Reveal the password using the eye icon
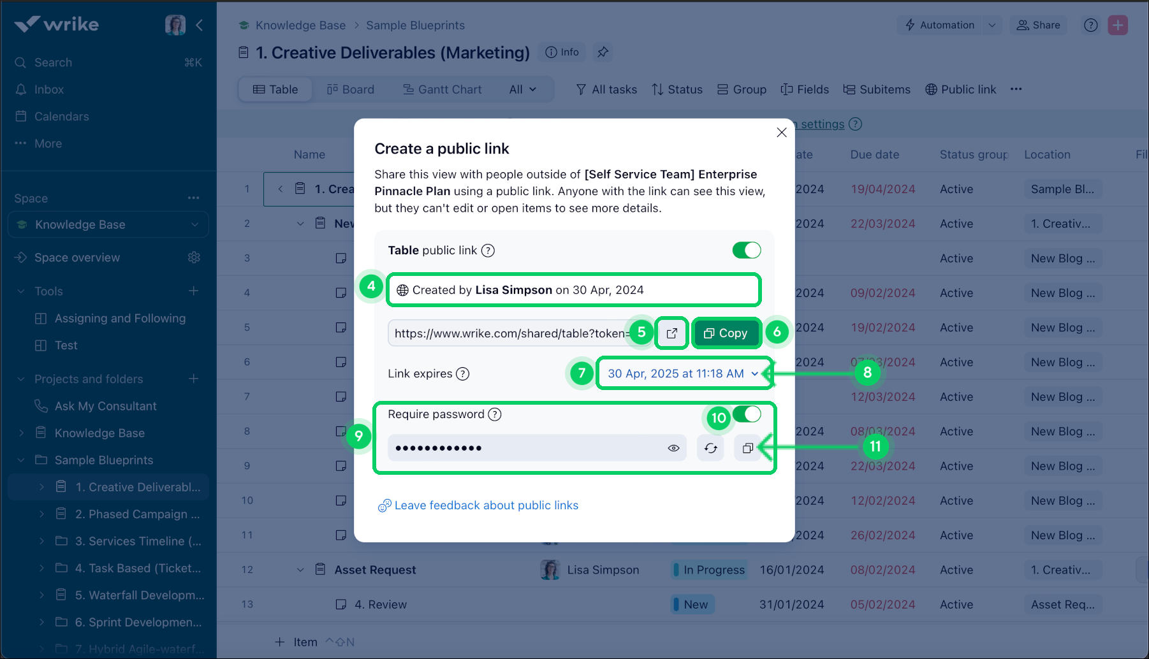The height and width of the screenshot is (659, 1149). pos(673,448)
